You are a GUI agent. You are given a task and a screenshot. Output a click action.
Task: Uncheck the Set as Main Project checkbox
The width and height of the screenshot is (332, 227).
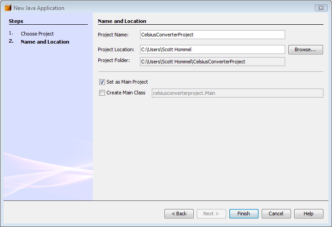(x=102, y=82)
